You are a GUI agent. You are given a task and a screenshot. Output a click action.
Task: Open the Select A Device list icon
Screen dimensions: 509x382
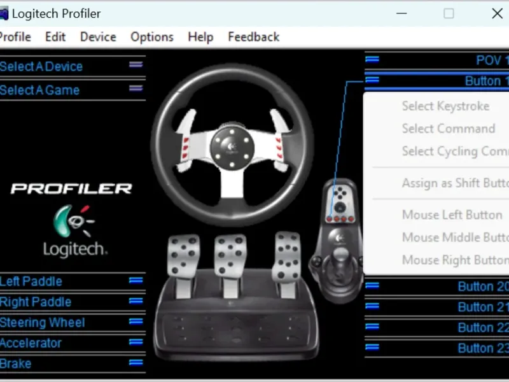[136, 65]
